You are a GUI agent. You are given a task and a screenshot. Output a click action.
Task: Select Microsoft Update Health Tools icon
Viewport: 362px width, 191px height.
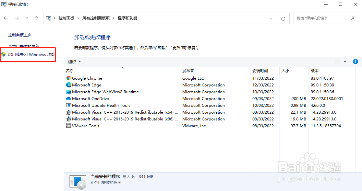pos(68,105)
